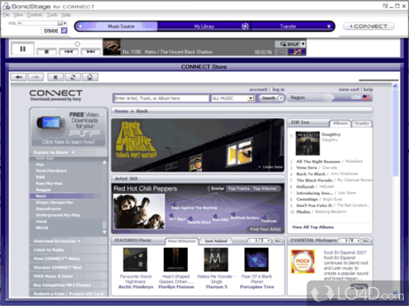Select the New Releases tab
409x306 pixels.
[x=182, y=241]
